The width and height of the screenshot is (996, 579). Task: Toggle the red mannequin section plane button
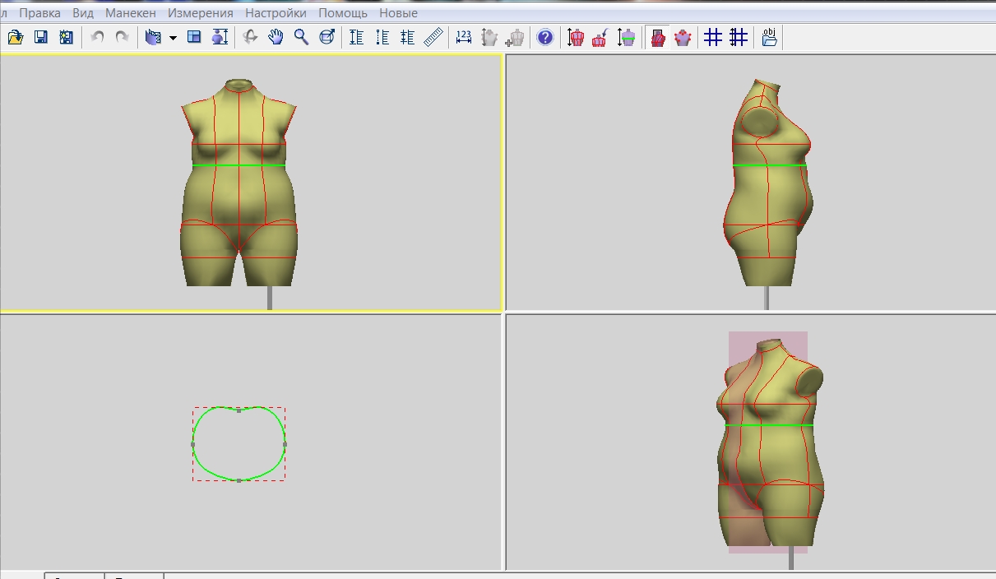(x=657, y=37)
